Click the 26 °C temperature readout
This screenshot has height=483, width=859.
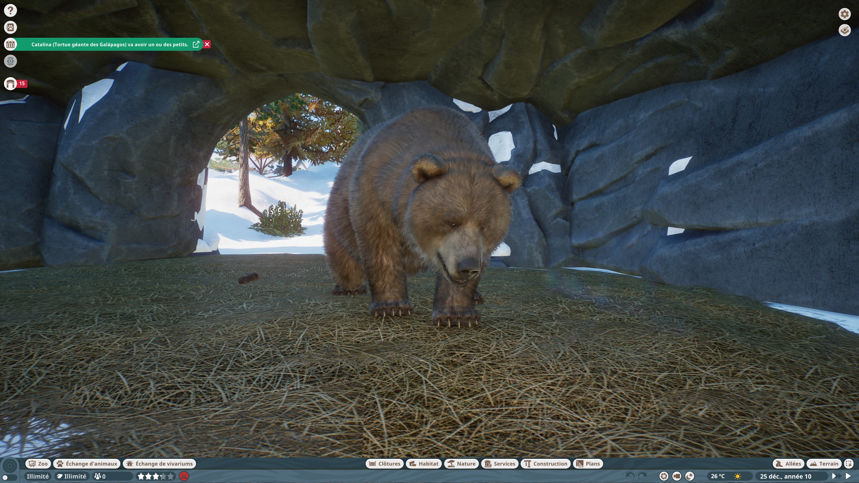pyautogui.click(x=718, y=476)
